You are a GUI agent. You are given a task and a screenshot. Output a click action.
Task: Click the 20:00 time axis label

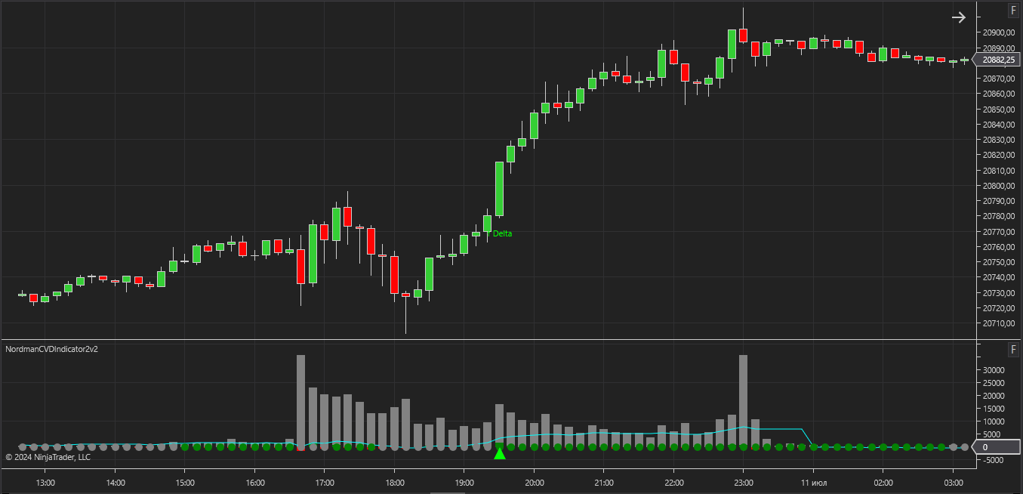coord(534,482)
